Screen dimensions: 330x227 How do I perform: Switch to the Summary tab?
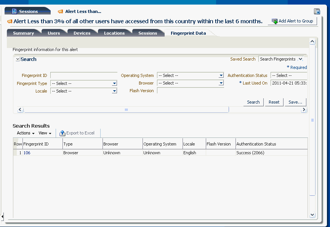click(24, 33)
